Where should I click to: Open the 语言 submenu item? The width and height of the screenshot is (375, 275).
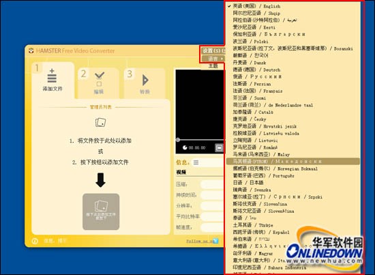click(213, 59)
